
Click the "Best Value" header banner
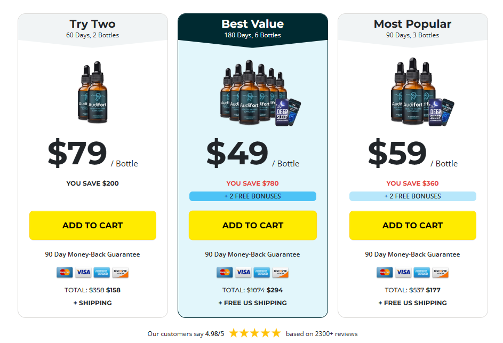click(x=252, y=29)
